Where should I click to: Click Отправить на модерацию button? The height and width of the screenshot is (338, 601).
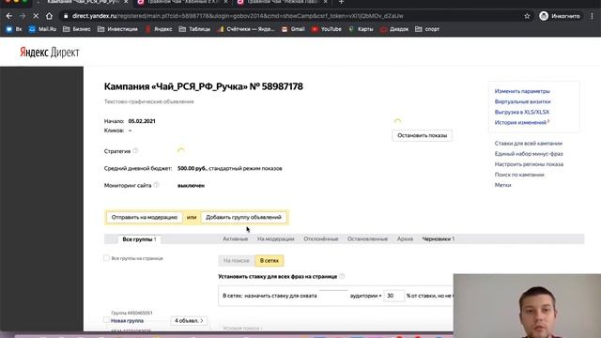pos(144,217)
